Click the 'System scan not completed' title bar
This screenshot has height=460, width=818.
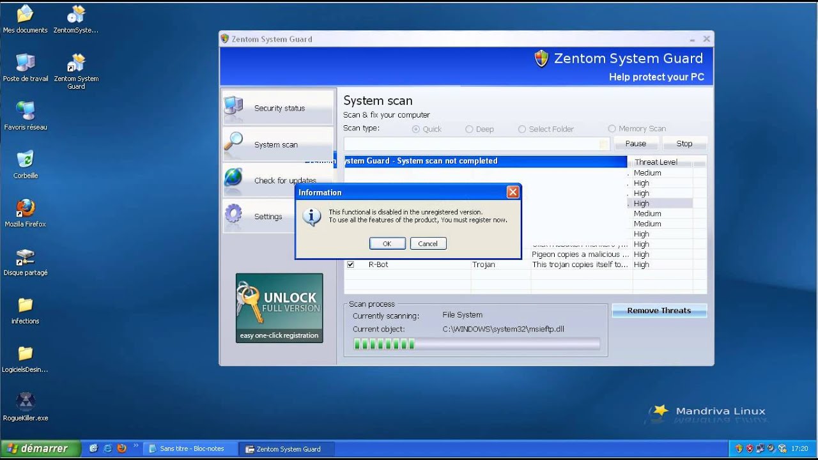[x=486, y=161]
